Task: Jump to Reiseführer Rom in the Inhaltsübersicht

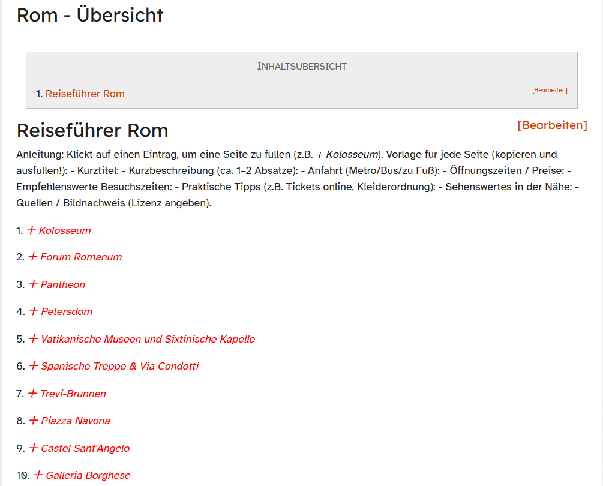Action: coord(85,94)
